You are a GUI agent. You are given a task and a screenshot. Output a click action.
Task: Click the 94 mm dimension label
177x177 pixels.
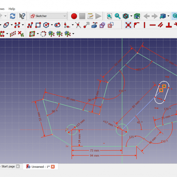point(94,155)
